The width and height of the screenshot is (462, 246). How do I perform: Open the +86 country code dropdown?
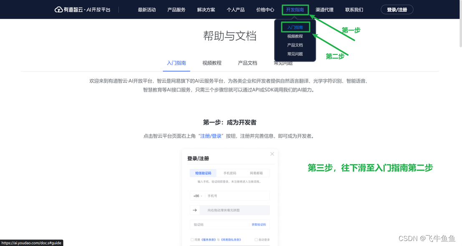click(x=197, y=196)
